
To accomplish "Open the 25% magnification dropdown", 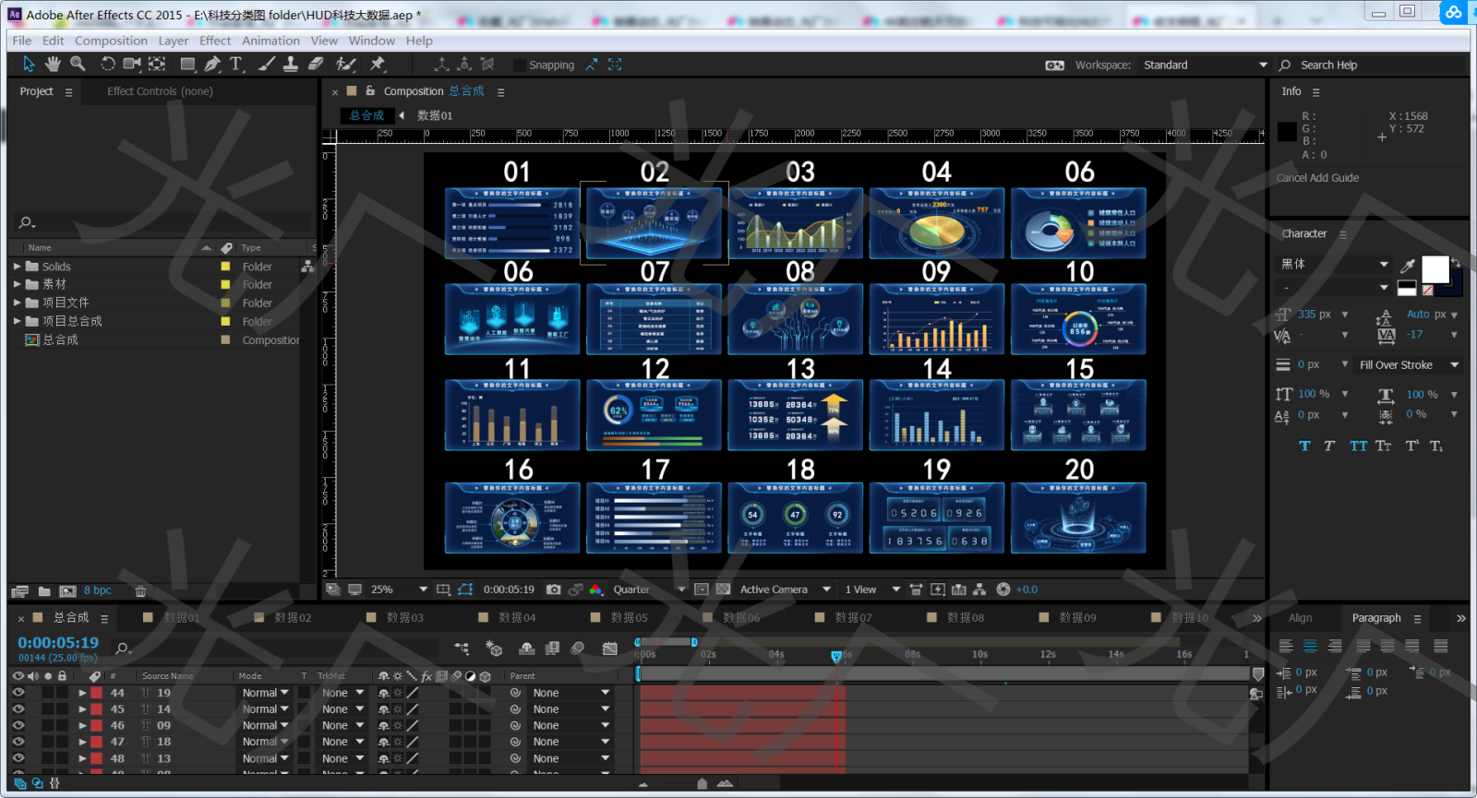I will pos(423,590).
